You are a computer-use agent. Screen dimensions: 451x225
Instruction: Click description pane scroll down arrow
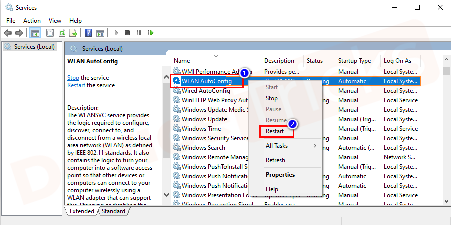(166, 194)
